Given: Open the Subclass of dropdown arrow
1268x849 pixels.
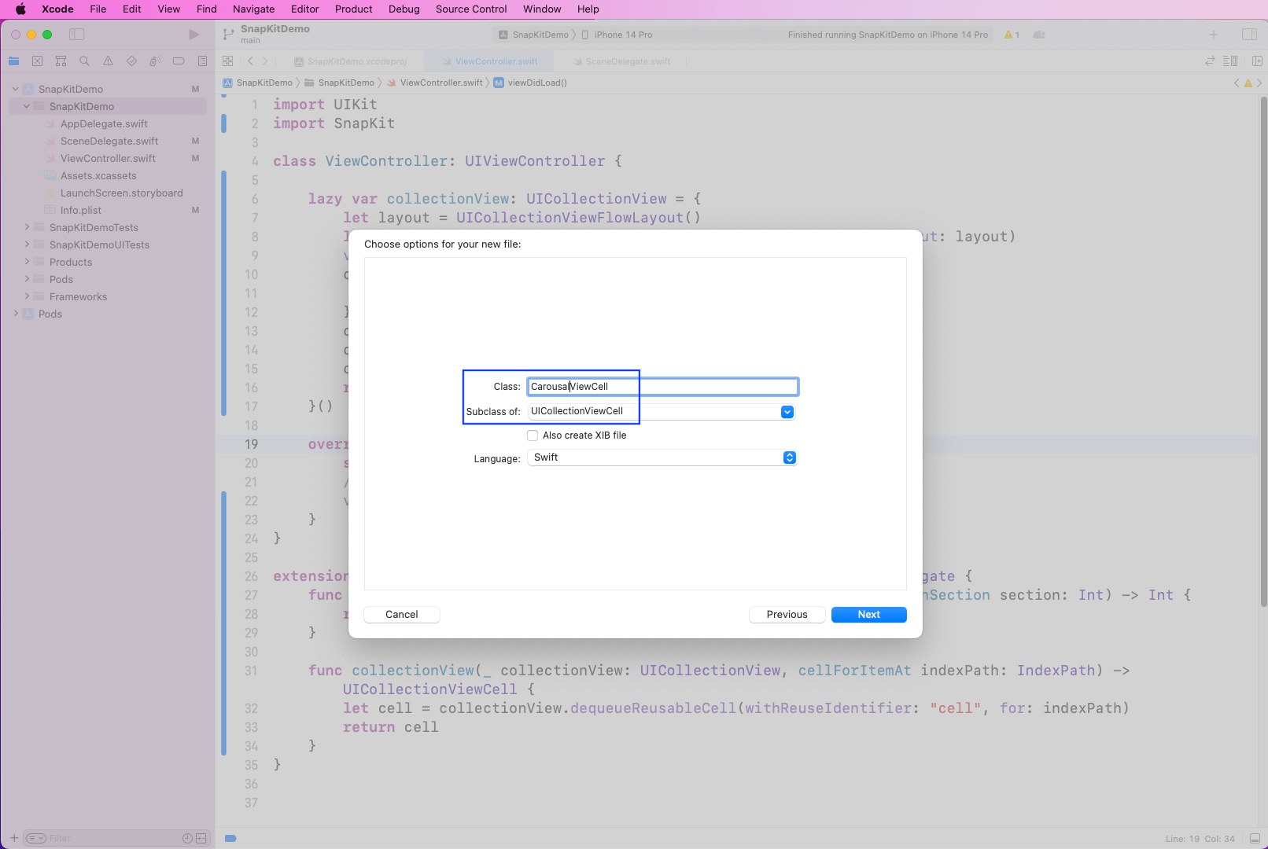Looking at the screenshot, I should coord(787,412).
